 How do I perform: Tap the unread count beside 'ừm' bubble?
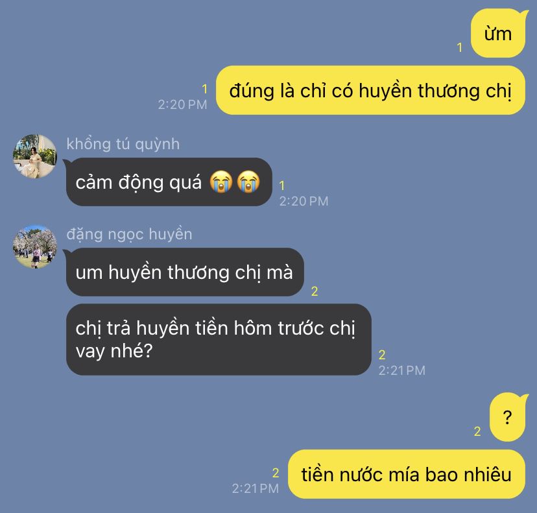point(460,47)
